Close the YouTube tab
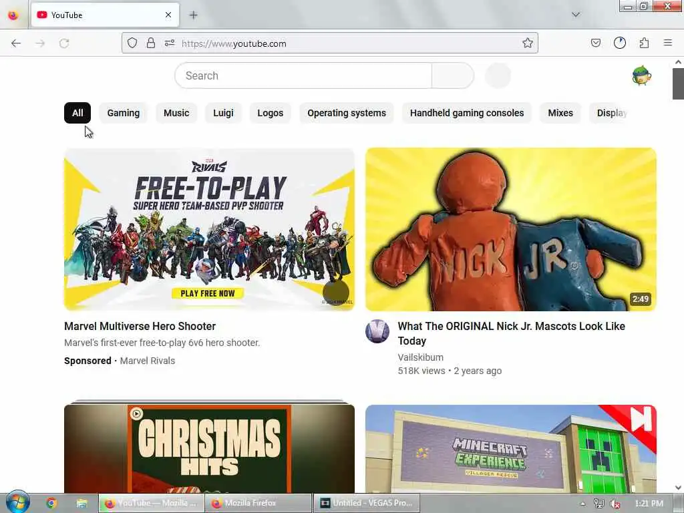The width and height of the screenshot is (684, 513). click(x=168, y=15)
